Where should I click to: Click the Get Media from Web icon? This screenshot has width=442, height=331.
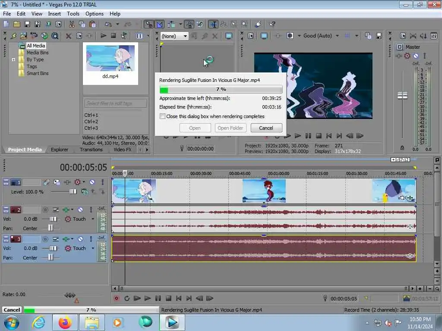click(44, 36)
